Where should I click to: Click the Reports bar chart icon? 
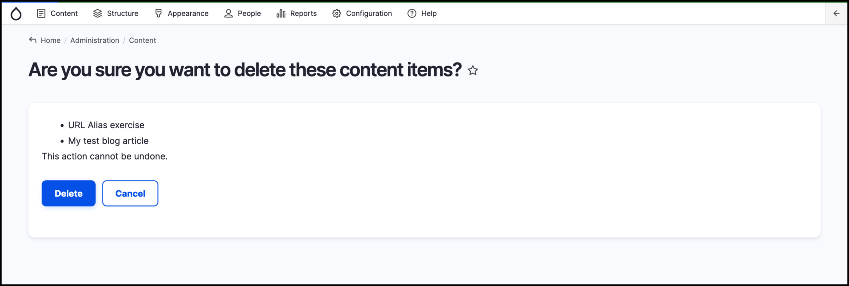(x=281, y=14)
